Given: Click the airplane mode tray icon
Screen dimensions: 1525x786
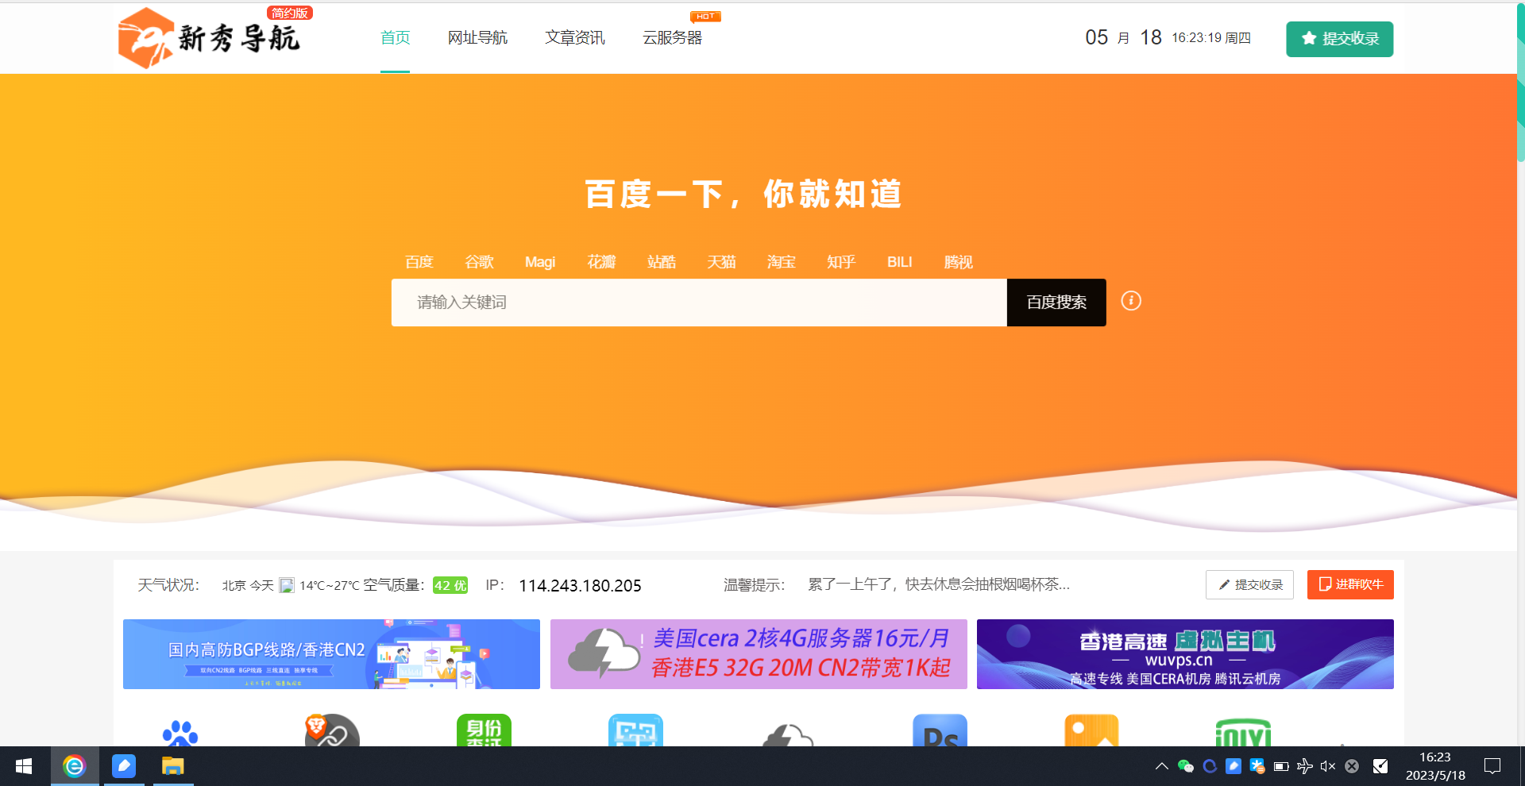Looking at the screenshot, I should [x=1304, y=766].
